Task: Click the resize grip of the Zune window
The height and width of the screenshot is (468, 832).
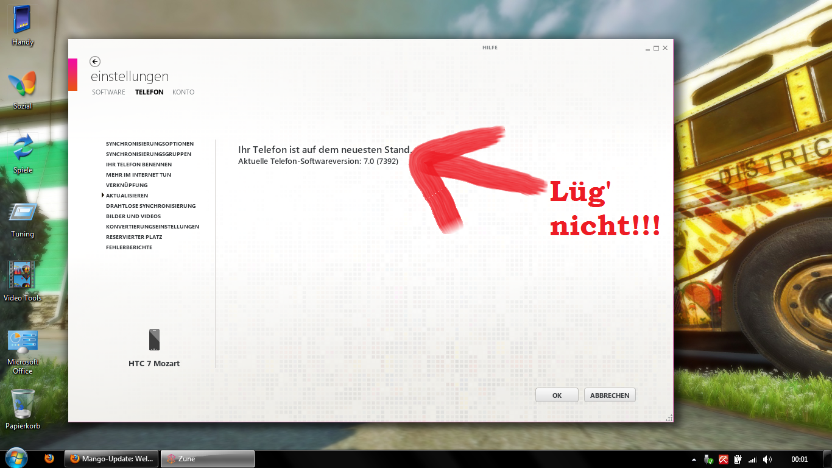Action: point(669,417)
